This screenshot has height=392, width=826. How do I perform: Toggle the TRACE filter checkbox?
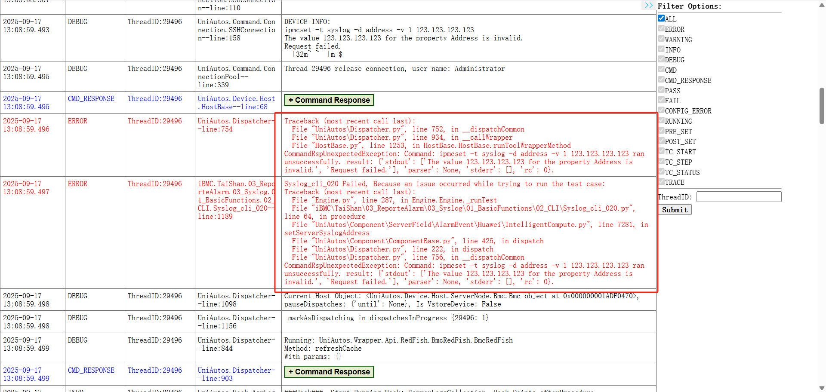661,182
